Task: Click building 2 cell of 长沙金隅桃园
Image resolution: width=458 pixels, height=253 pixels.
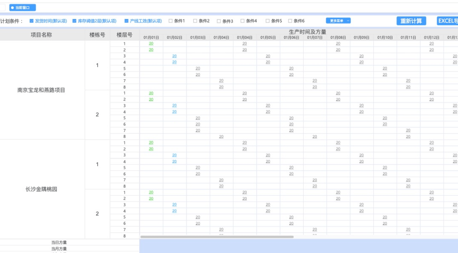Action: coord(97,214)
